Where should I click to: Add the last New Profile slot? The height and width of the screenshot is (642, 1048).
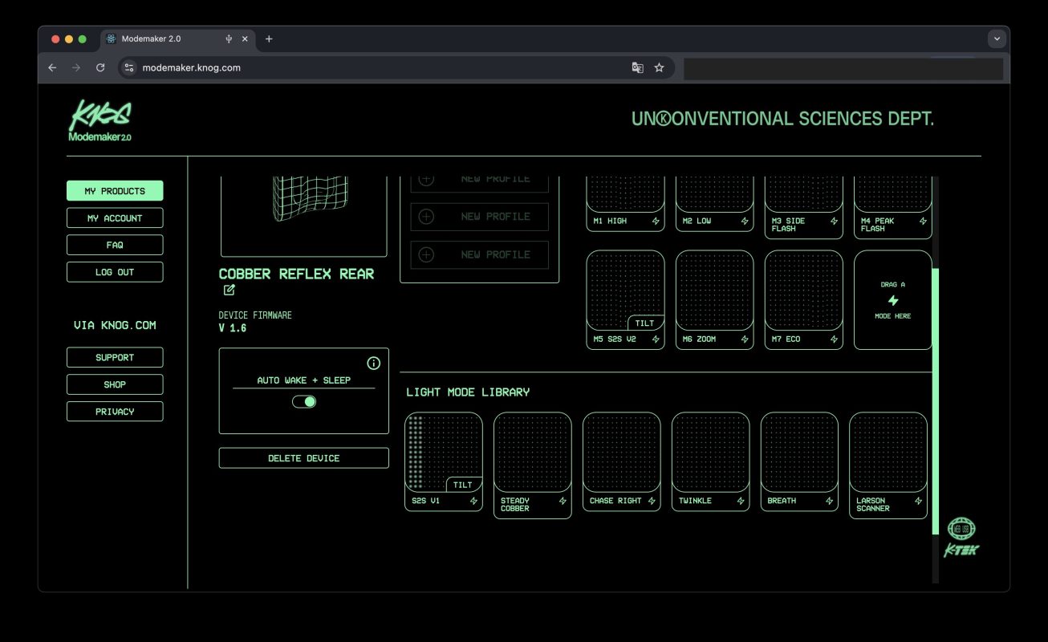(480, 254)
